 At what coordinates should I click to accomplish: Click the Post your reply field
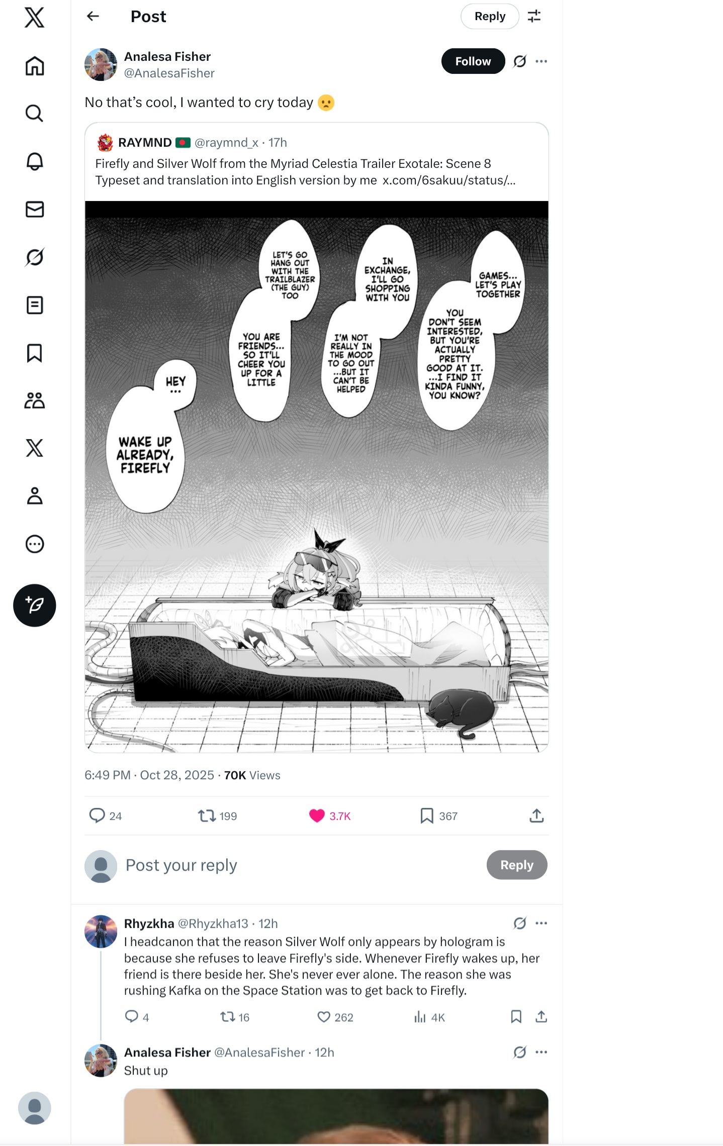click(302, 865)
